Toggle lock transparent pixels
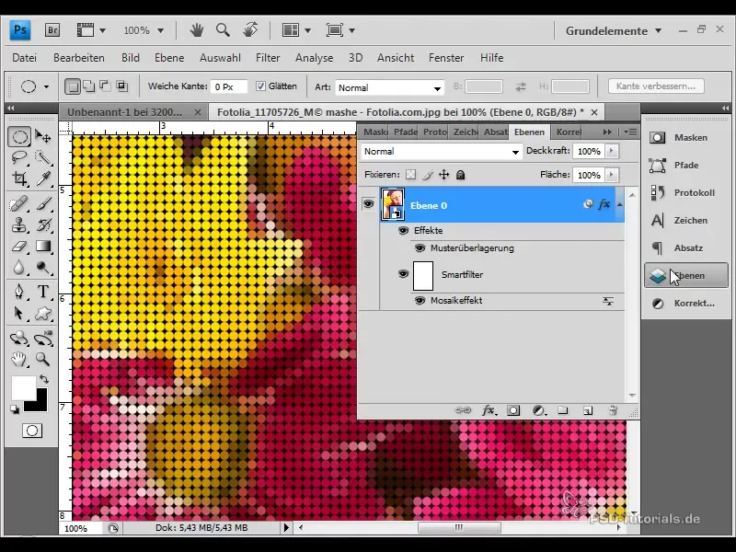 [410, 175]
